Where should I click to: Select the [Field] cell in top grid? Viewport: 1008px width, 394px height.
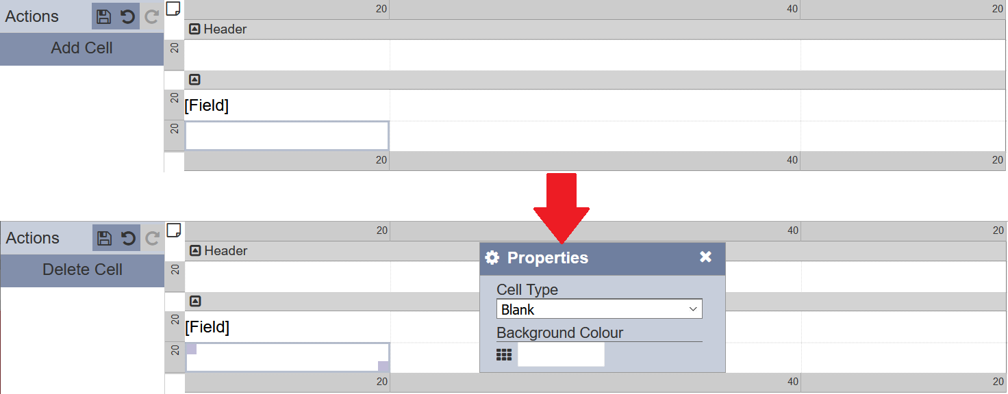(x=287, y=105)
